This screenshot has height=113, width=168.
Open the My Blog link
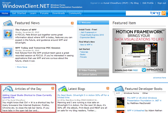[x=134, y=3]
